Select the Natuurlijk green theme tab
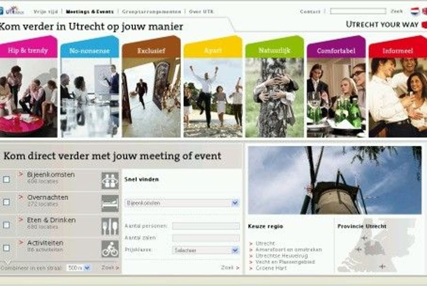 click(274, 50)
